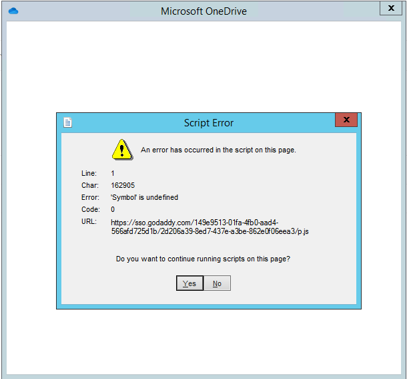Close the Script Error dialog
This screenshot has width=407, height=379.
(x=346, y=121)
